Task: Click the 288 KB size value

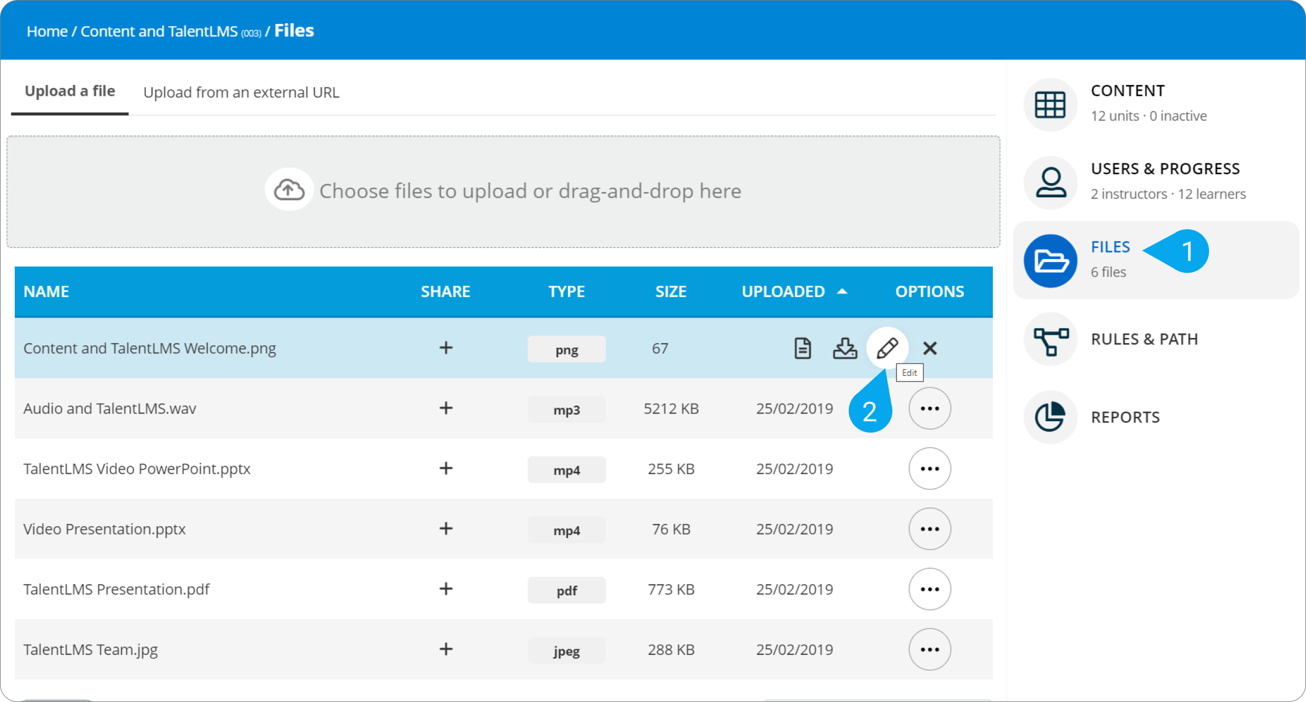Action: [x=671, y=649]
